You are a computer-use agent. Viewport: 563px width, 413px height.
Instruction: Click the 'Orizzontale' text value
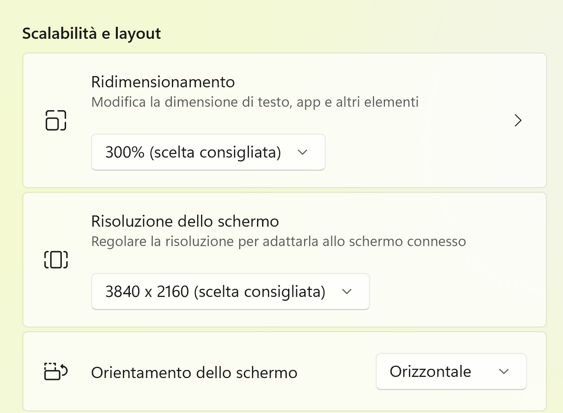pos(430,371)
